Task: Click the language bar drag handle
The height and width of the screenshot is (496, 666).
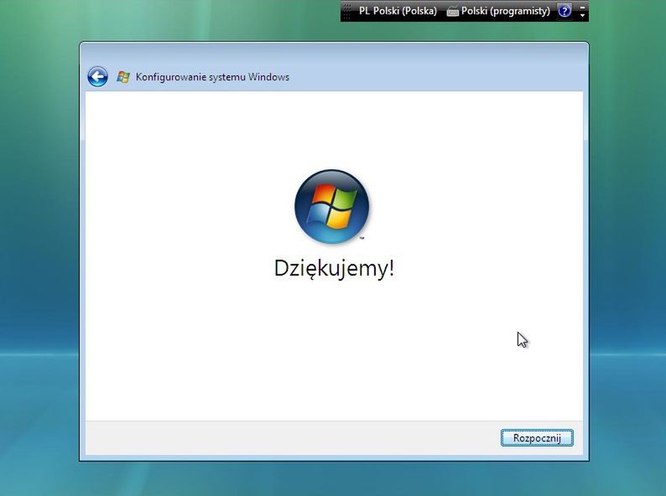Action: tap(347, 11)
